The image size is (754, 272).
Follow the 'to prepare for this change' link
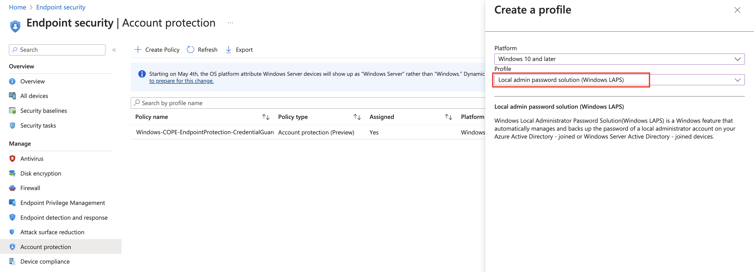point(181,81)
